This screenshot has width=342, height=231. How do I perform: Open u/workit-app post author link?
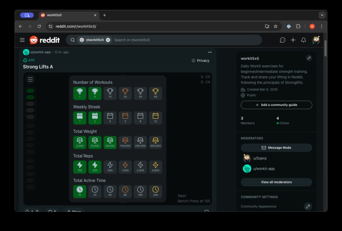click(x=40, y=52)
